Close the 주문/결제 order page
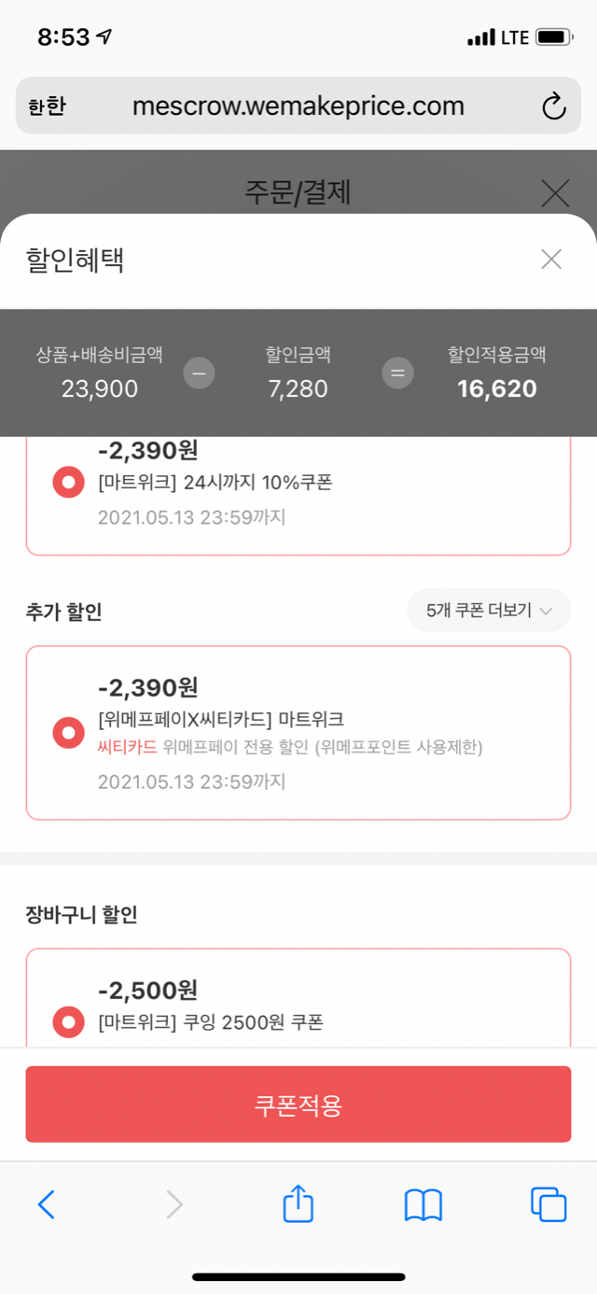The image size is (597, 1294). [555, 193]
